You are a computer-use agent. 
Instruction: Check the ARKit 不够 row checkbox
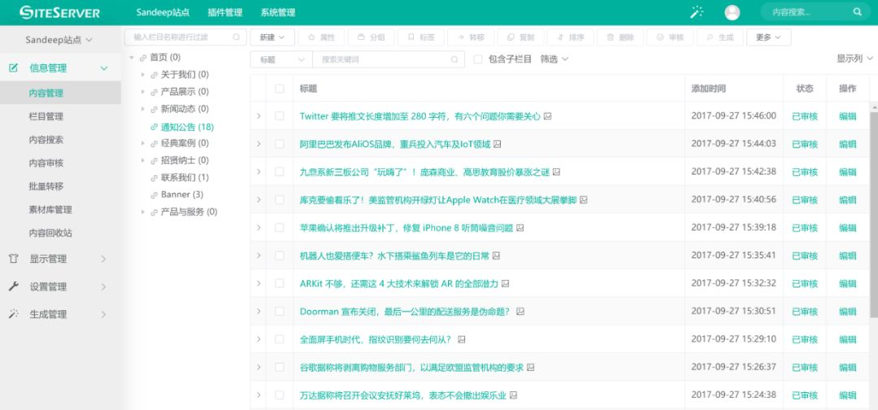280,283
